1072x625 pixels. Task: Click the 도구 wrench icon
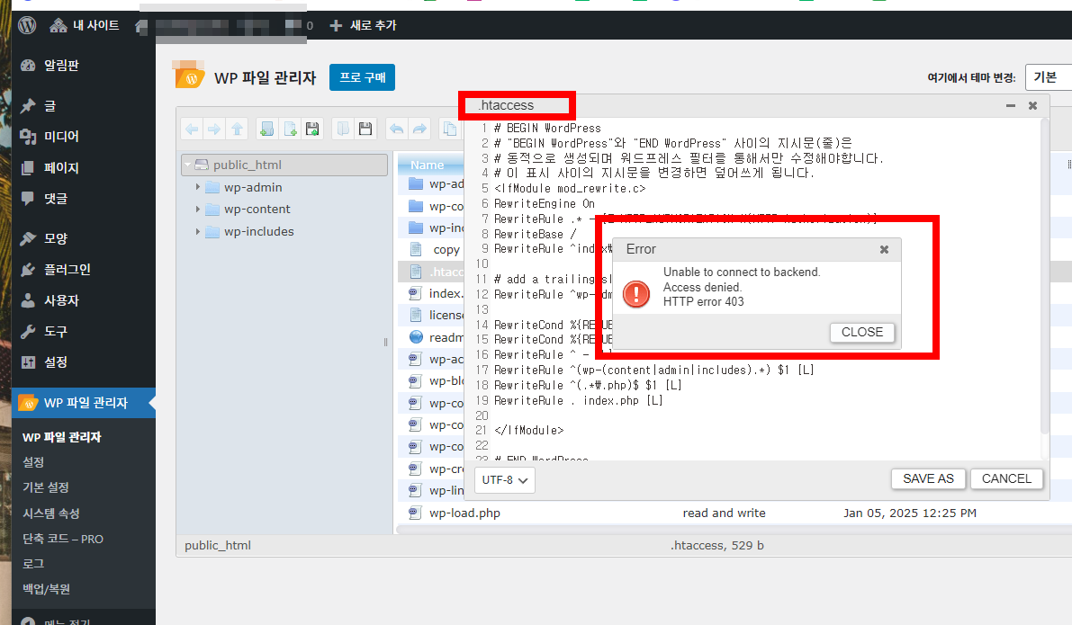[28, 331]
